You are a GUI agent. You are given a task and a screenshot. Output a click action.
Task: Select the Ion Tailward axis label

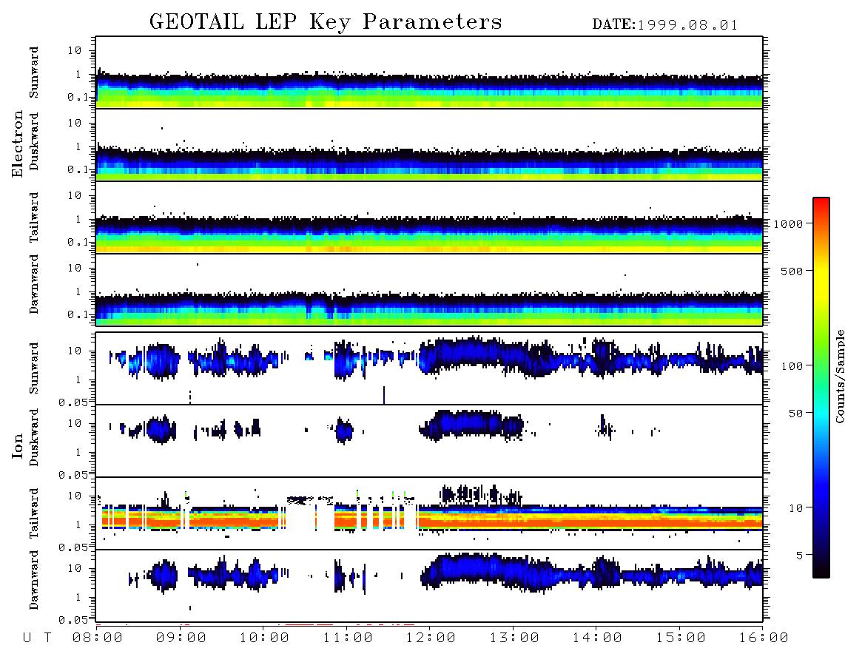34,513
